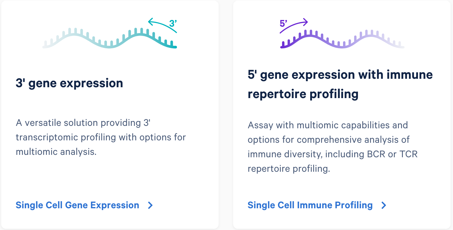Click the chevron next to Single Cell Immune Profiling
453x230 pixels.
coord(384,205)
